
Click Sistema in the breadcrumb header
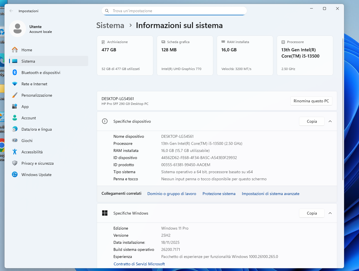pyautogui.click(x=110, y=26)
